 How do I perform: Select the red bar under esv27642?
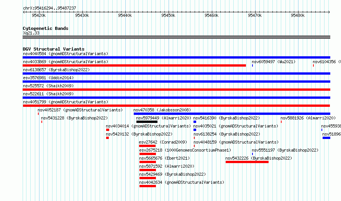[148, 146]
